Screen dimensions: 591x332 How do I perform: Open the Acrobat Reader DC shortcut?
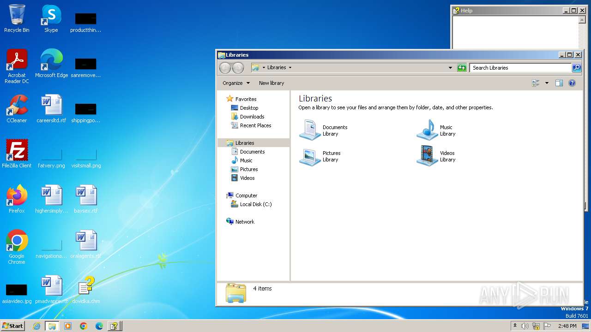point(17,66)
